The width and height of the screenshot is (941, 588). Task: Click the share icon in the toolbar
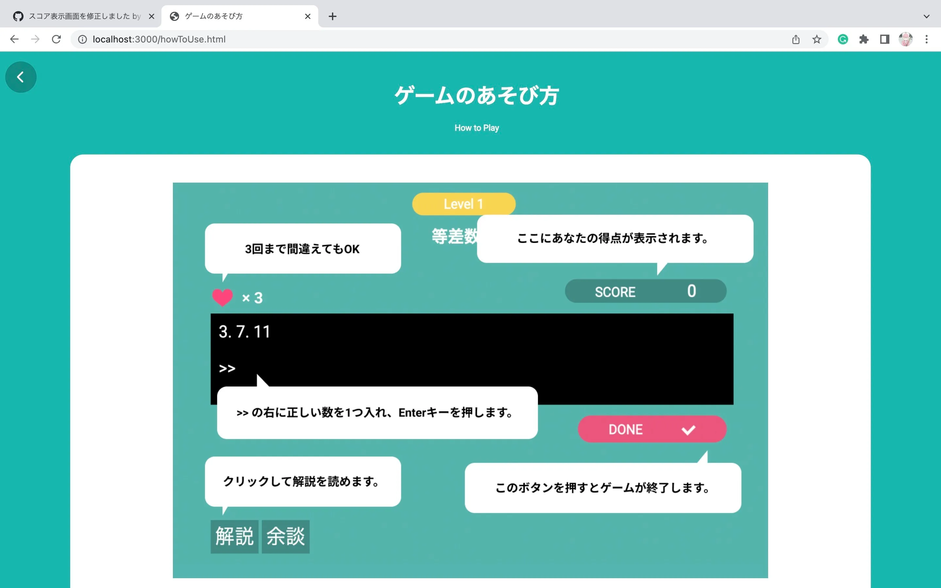796,39
